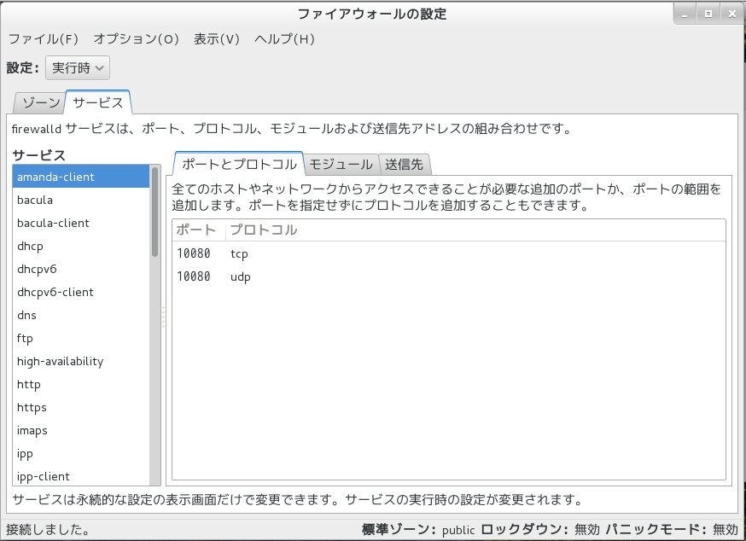The height and width of the screenshot is (541, 746).
Task: Select the ポートとプロトコル tab
Action: pyautogui.click(x=239, y=165)
